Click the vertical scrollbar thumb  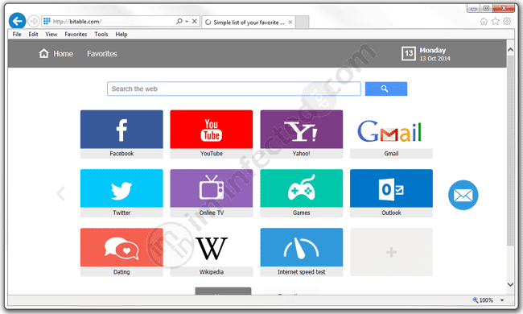[x=510, y=151]
